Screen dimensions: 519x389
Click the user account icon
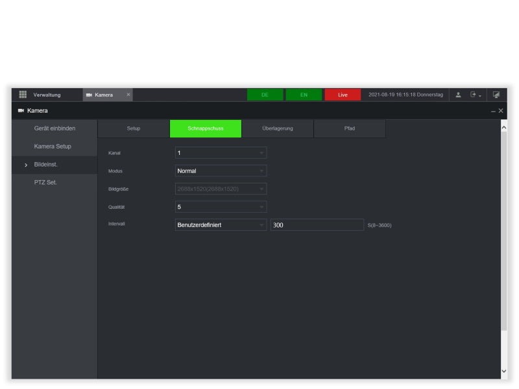[x=458, y=95]
